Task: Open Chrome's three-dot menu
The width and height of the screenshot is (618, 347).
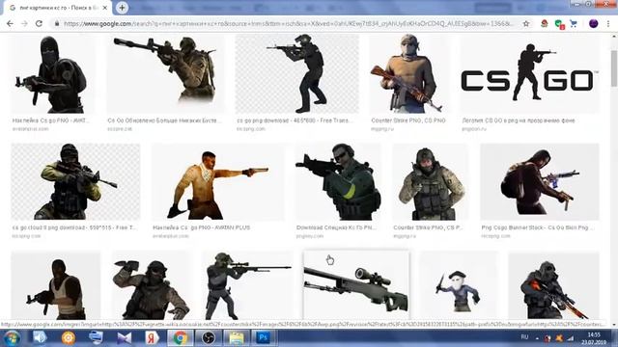Action: pyautogui.click(x=609, y=23)
